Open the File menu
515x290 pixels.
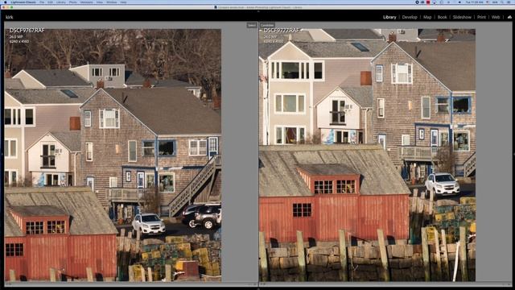42,2
